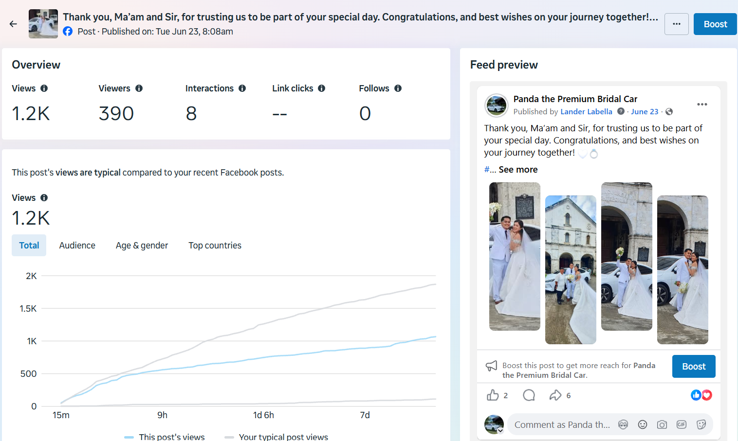View the like and love reactions
Viewport: 738px width, 441px height.
pyautogui.click(x=701, y=395)
